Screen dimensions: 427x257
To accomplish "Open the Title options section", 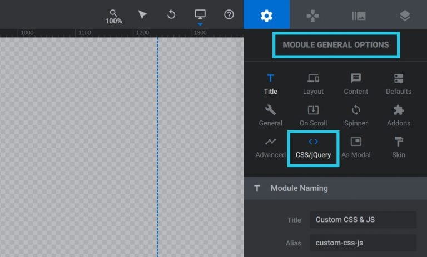I will tap(270, 84).
